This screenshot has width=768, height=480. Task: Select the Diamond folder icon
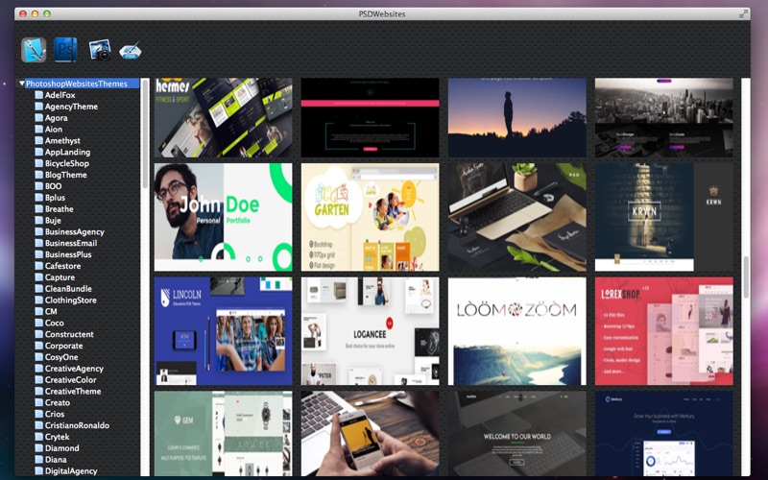pyautogui.click(x=39, y=447)
